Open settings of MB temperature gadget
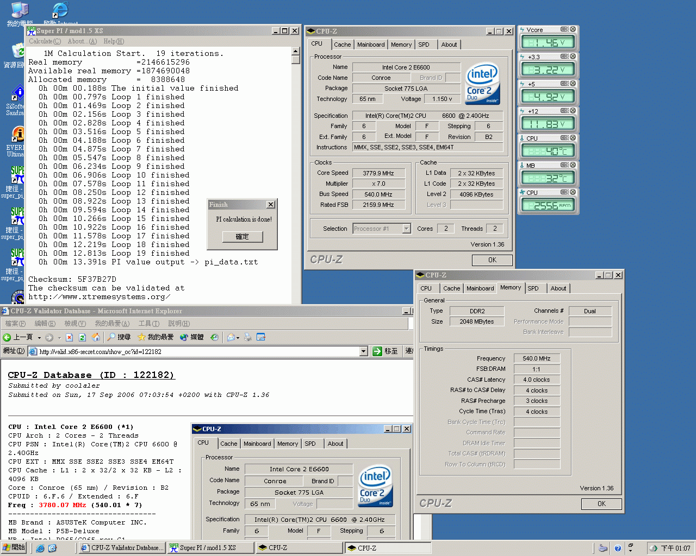 coord(564,165)
